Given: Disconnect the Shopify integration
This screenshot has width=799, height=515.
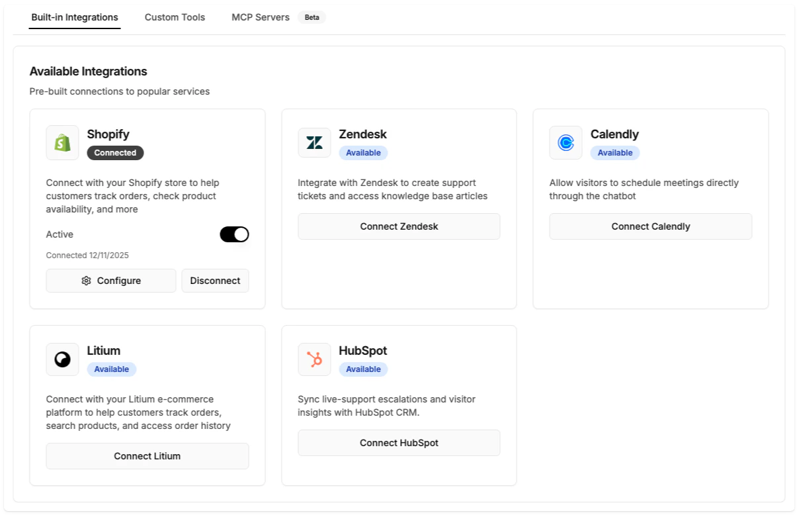Looking at the screenshot, I should pyautogui.click(x=215, y=280).
